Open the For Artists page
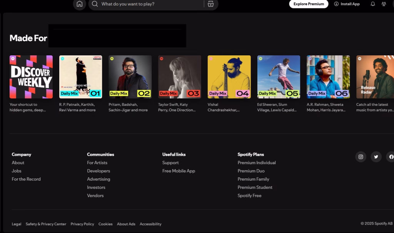Viewport: 394px width, 233px height. [97, 163]
